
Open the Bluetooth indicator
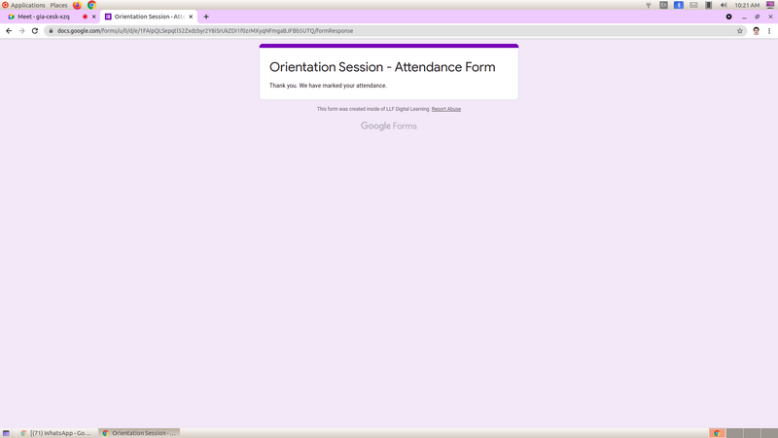679,5
